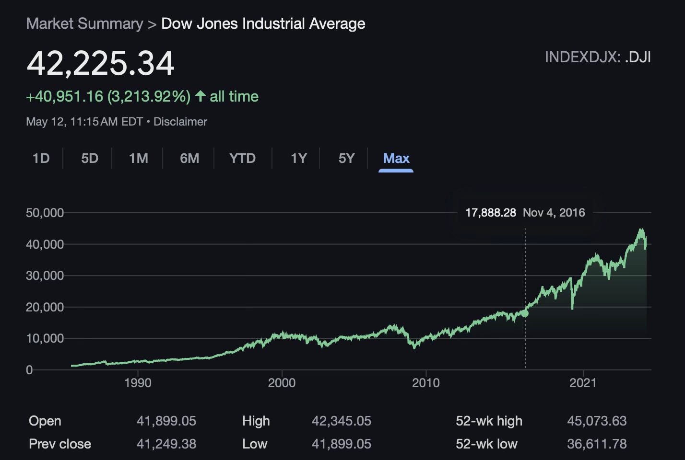The height and width of the screenshot is (460, 685).
Task: Click the Prev close value 41,249.38
Action: click(x=166, y=444)
